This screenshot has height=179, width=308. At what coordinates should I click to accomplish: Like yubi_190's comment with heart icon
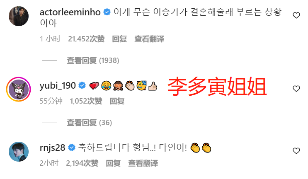[x=296, y=89]
